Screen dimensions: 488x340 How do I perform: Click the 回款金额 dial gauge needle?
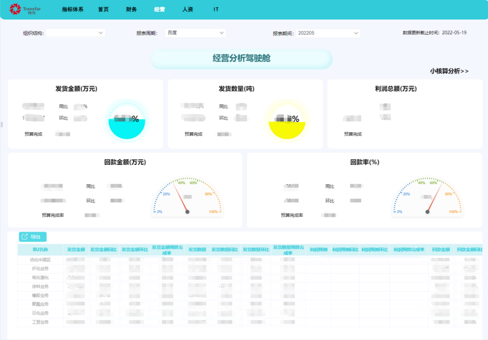180,197
